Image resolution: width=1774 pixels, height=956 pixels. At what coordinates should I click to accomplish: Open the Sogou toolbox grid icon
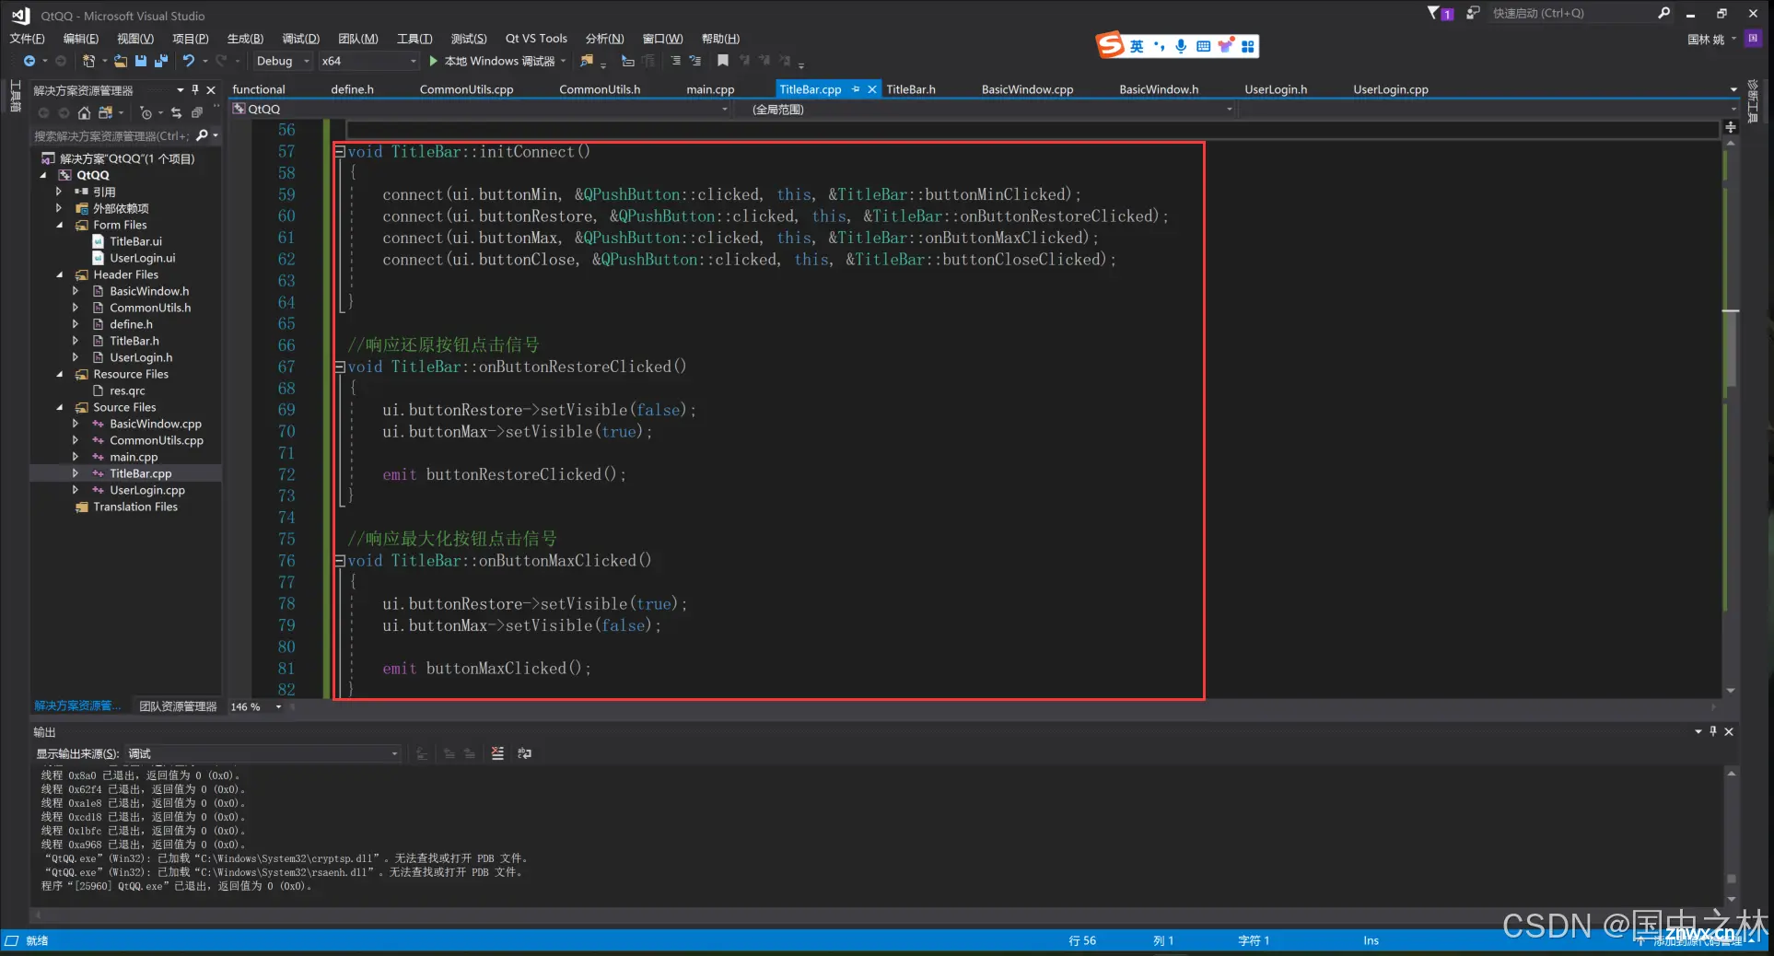pyautogui.click(x=1247, y=46)
